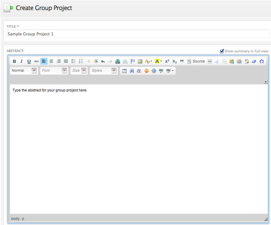Insert a bulleted list
271x225 pixels.
(x=74, y=61)
